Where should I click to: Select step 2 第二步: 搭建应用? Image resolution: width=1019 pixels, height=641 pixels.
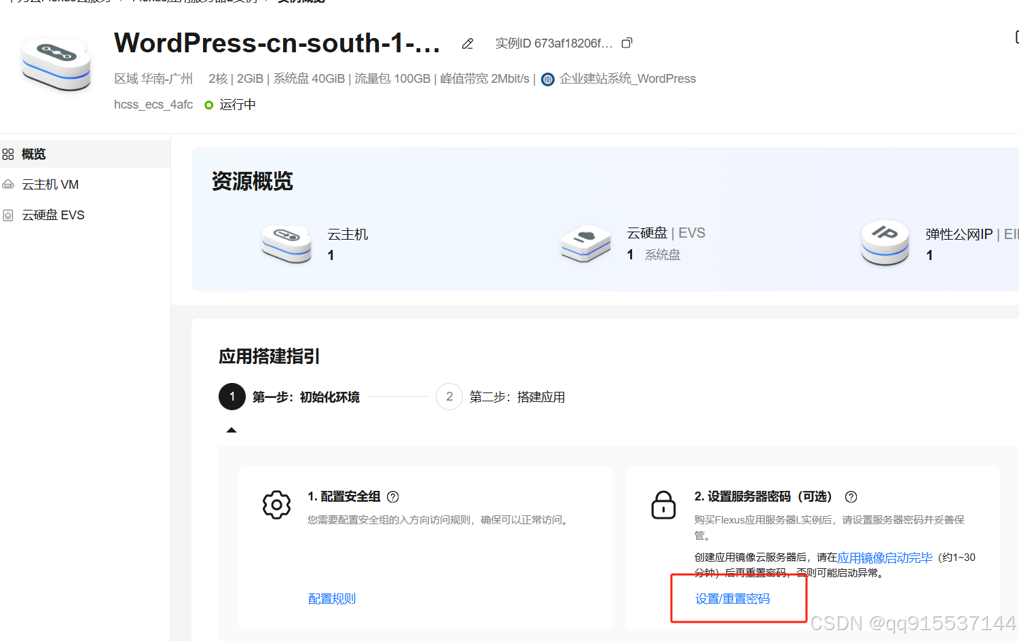[x=501, y=397]
